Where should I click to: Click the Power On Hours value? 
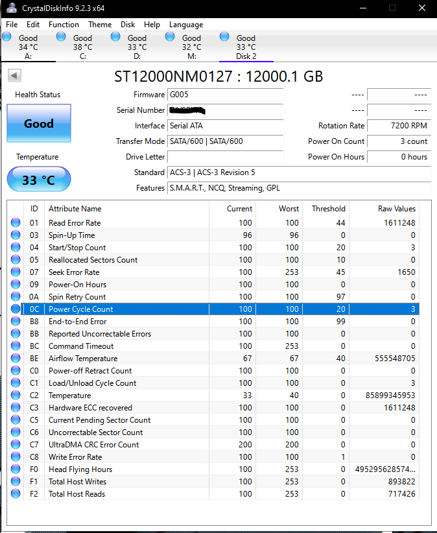click(x=399, y=157)
